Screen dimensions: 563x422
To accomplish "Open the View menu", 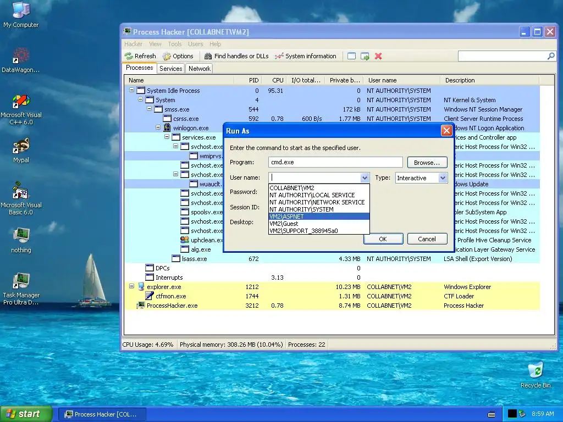I will pos(155,44).
